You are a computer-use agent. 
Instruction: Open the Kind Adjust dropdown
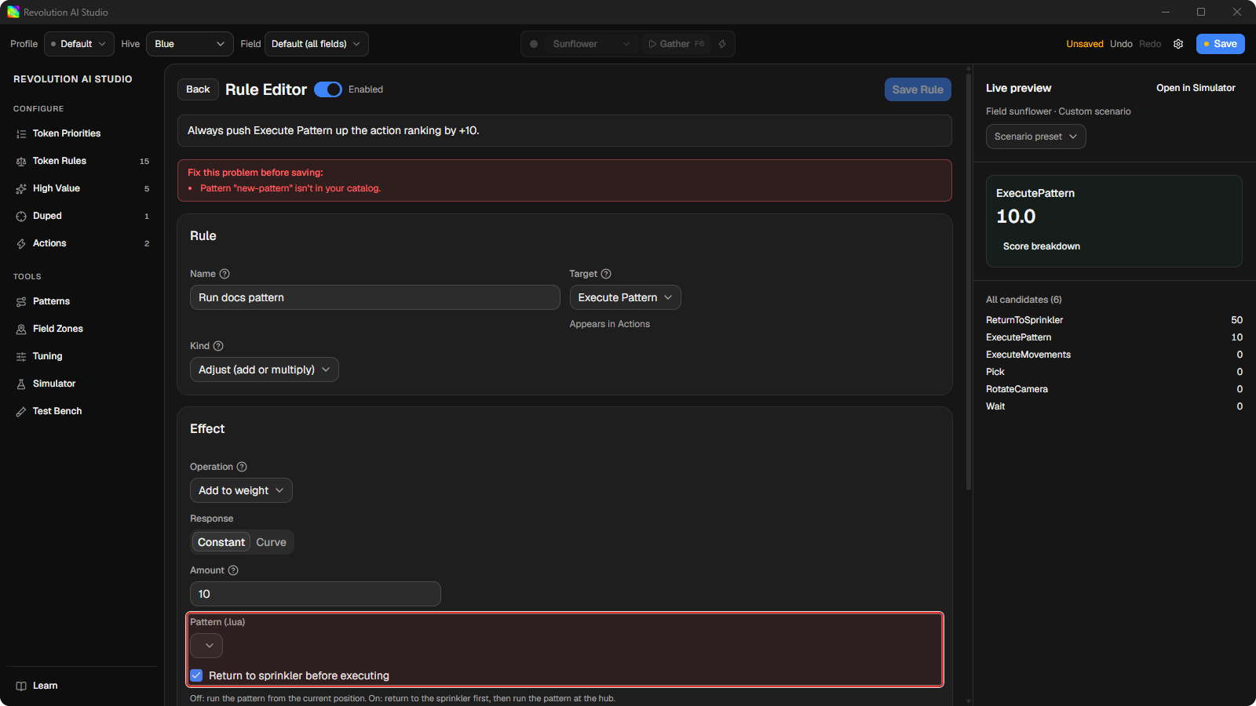point(265,369)
